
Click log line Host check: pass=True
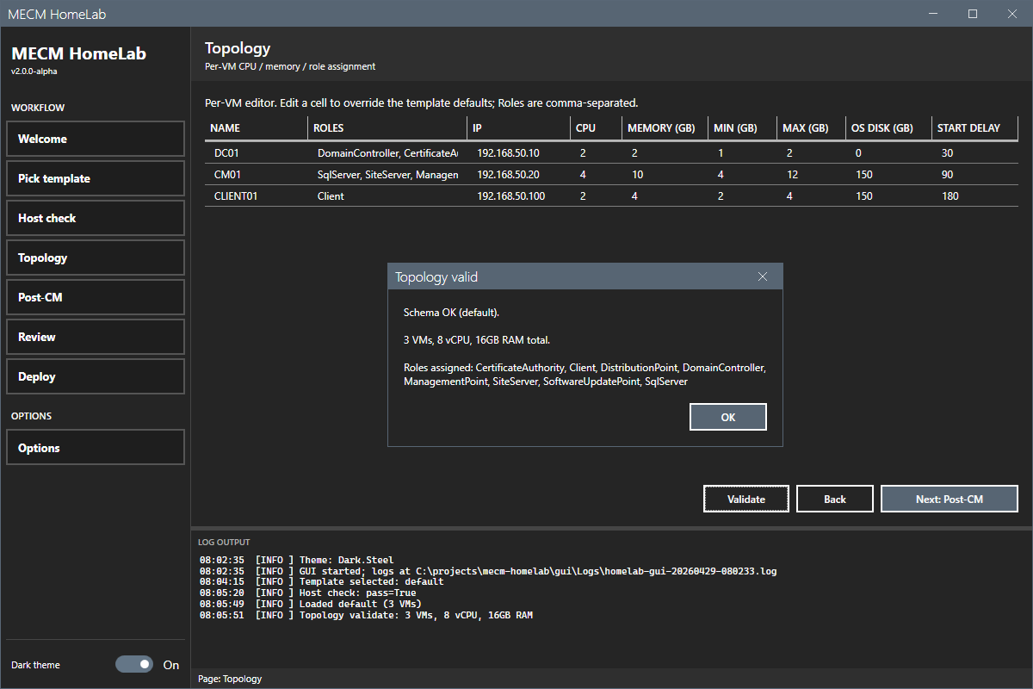point(308,593)
